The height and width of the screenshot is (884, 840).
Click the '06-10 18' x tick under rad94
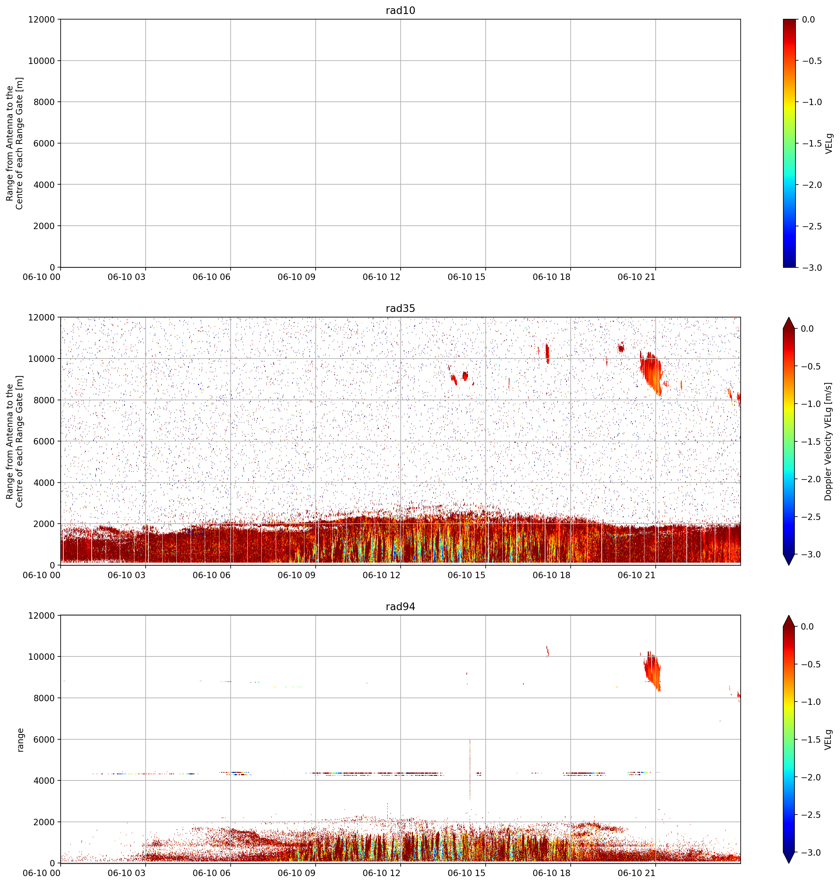pos(552,873)
